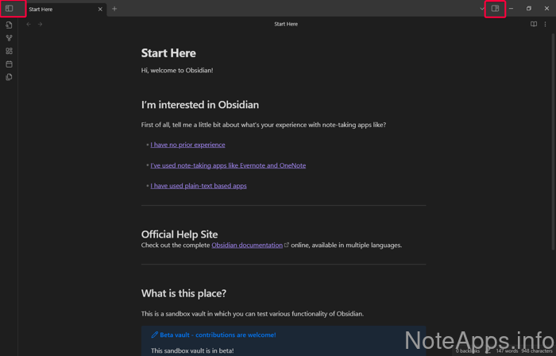Open today's daily note calendar icon
The image size is (556, 356).
click(x=10, y=64)
